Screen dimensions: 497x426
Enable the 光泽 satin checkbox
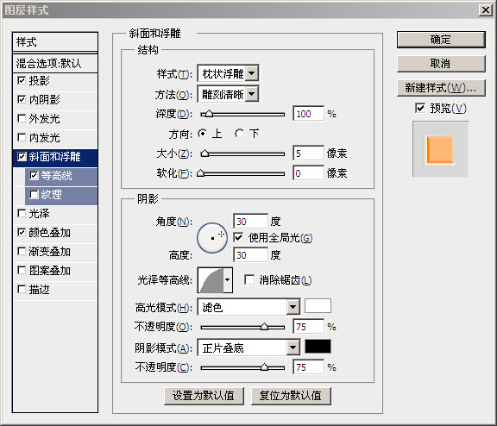(22, 214)
